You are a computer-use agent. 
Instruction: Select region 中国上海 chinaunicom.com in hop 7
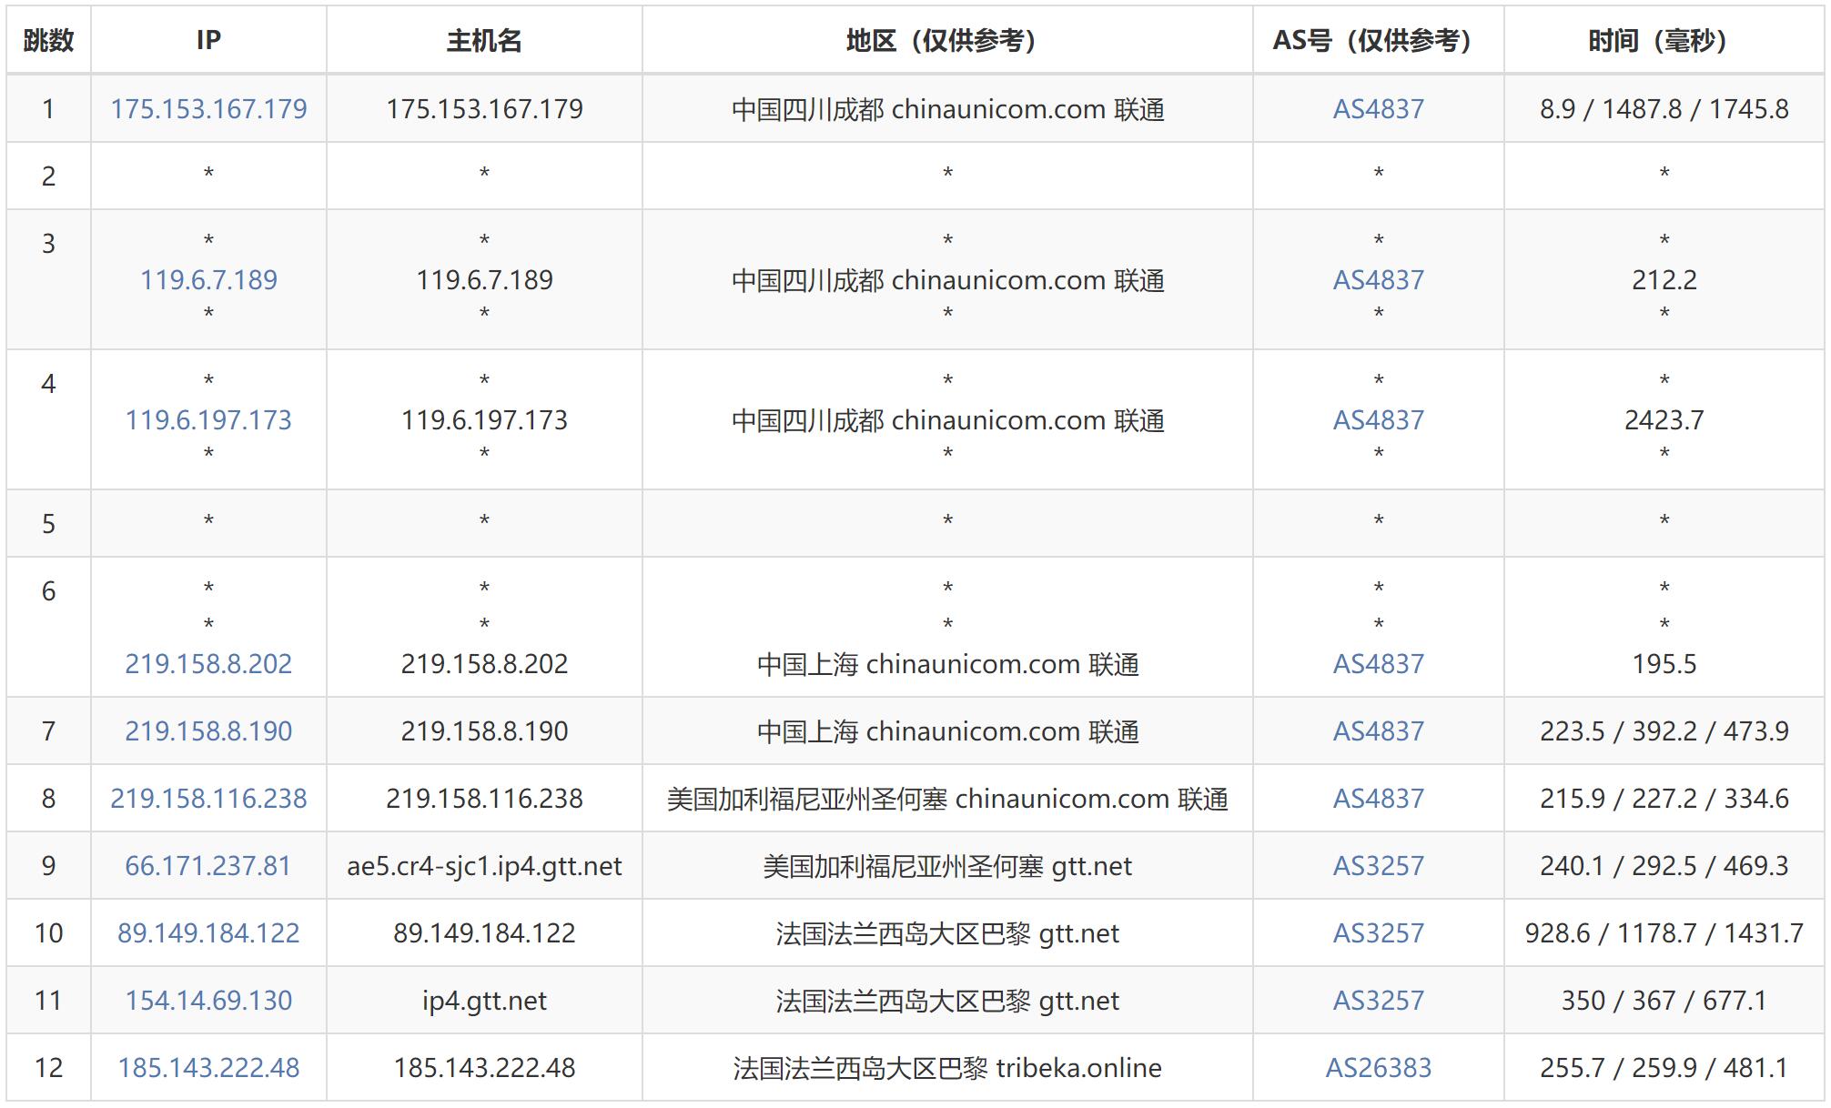(947, 731)
